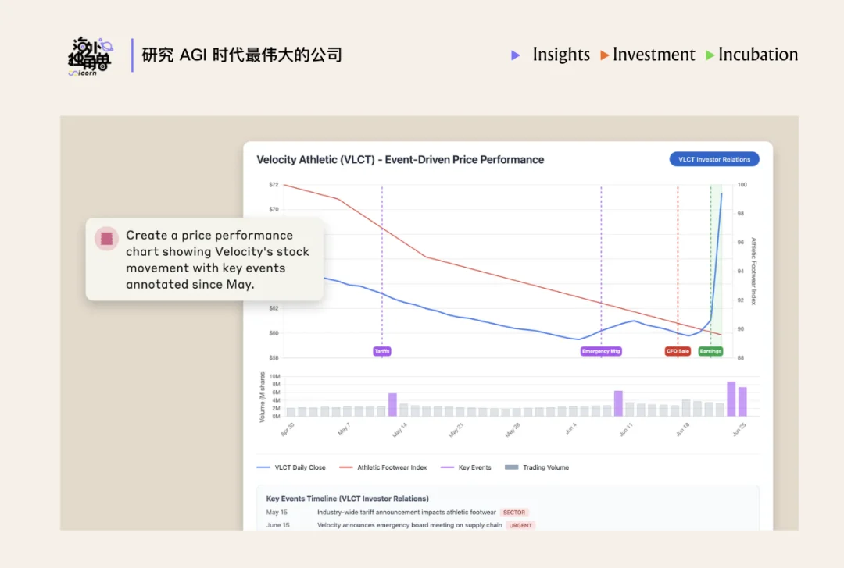Screen dimensions: 844x568
Task: Click the red CFO Sale event marker
Action: coord(677,351)
